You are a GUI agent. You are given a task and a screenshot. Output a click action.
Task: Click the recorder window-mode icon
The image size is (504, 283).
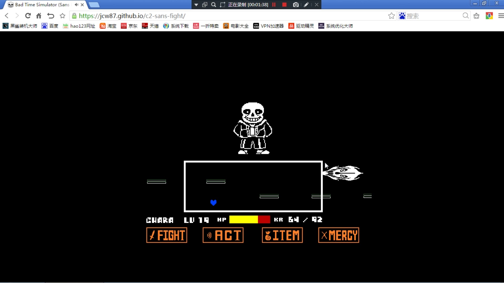click(205, 4)
